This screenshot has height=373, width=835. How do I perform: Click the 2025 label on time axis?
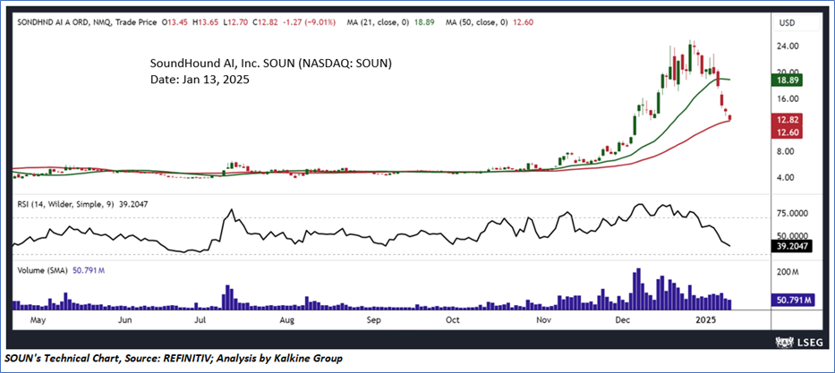pos(706,320)
